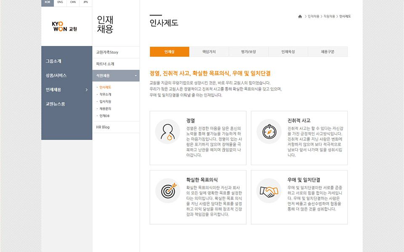Switch to the 핵심가치 tab
404x252 pixels.
point(209,52)
